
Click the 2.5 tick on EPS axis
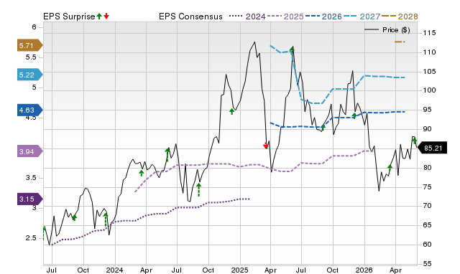coord(31,238)
